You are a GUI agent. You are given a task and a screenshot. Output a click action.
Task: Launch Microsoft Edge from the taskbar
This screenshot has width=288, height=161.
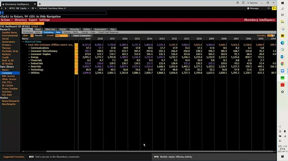pos(282,43)
